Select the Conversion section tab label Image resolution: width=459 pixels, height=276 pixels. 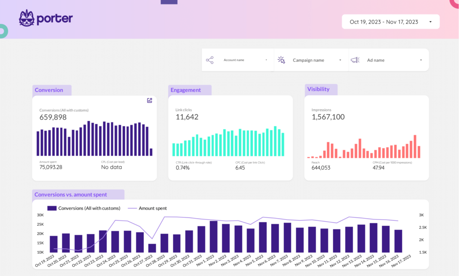pyautogui.click(x=49, y=90)
